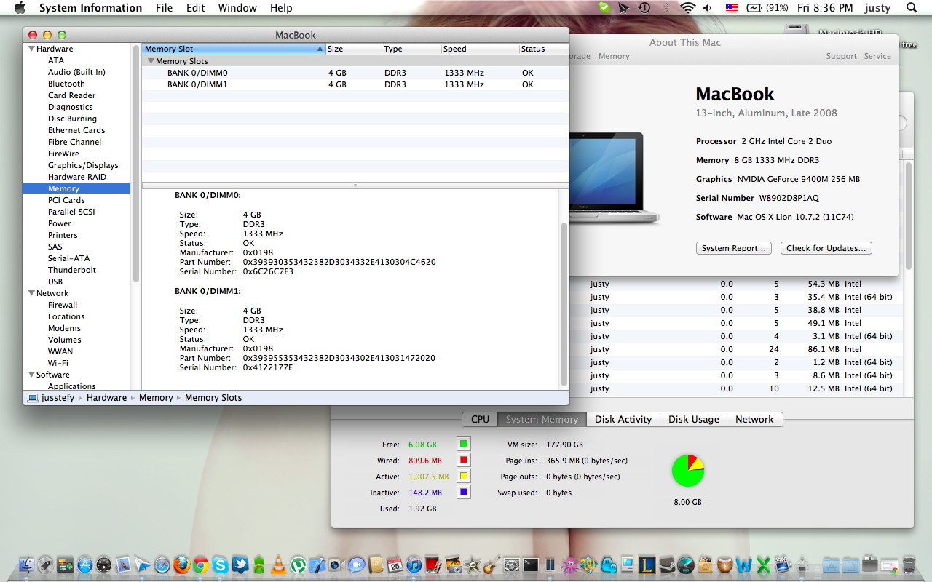Sort by the Memory Slot column header
Viewport: 932px width, 582px height.
[x=233, y=49]
